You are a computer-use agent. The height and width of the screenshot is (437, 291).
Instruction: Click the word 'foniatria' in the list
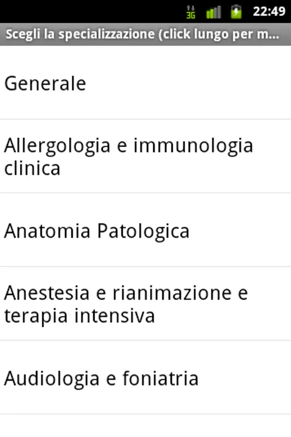(x=161, y=378)
